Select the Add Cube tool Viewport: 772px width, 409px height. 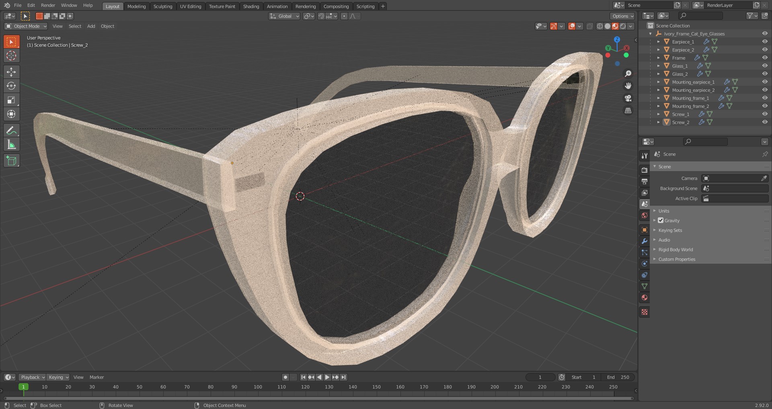coord(11,161)
